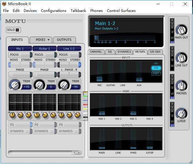Open the Configurations menu
The height and width of the screenshot is (164, 193).
point(53,10)
